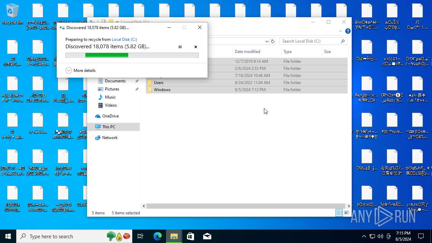The height and width of the screenshot is (243, 432).
Task: Open Task View on the taskbar
Action: [x=140, y=236]
